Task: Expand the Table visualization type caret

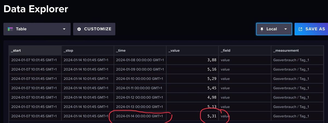Action: [x=64, y=29]
